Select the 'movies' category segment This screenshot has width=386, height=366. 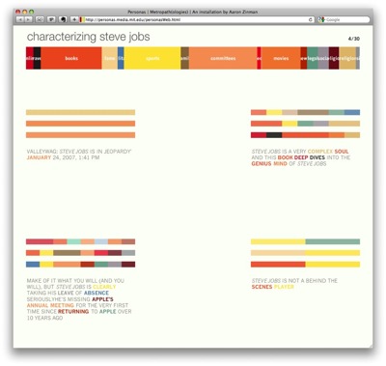point(281,58)
